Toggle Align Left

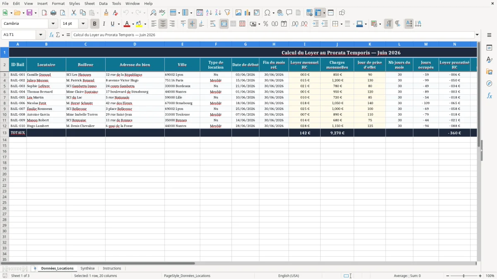click(x=154, y=24)
